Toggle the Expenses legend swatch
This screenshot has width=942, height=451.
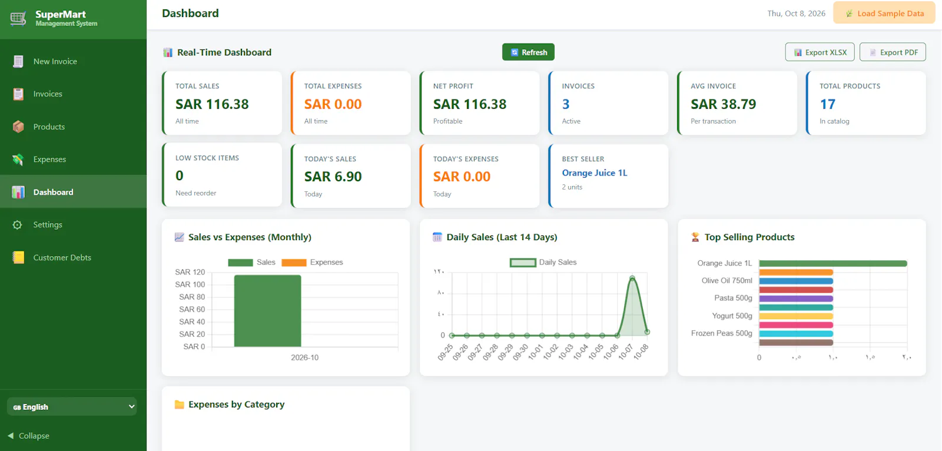point(294,263)
